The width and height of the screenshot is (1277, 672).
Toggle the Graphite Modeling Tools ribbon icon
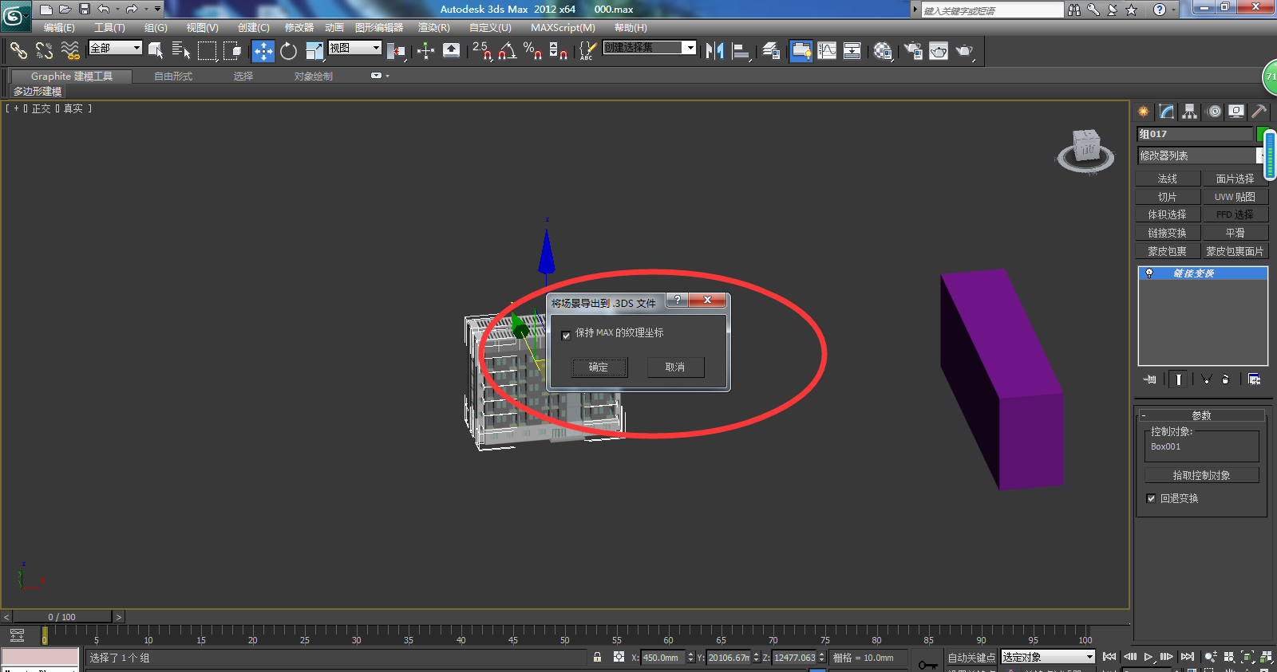801,51
